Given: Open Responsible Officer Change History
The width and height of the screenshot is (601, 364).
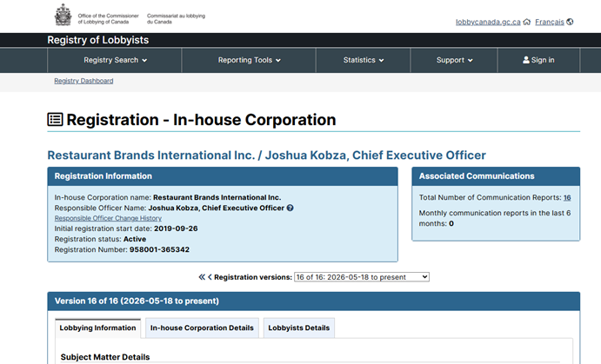Looking at the screenshot, I should pyautogui.click(x=108, y=218).
